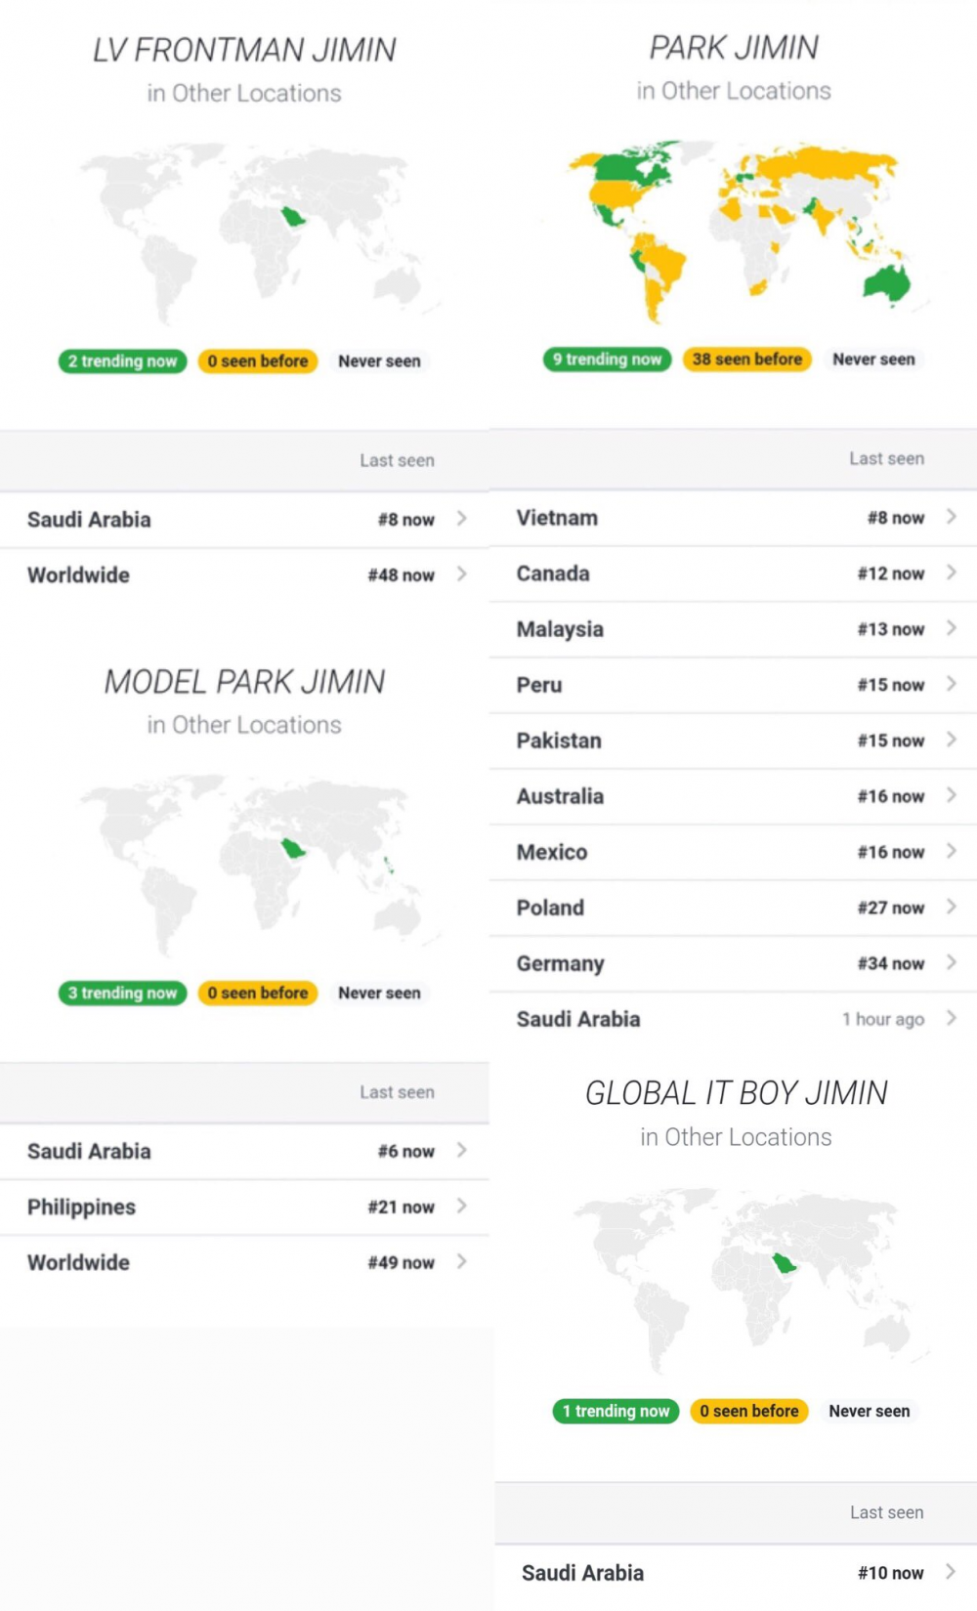
Task: Toggle the "38 seen before" yellow badge
Action: pos(746,360)
